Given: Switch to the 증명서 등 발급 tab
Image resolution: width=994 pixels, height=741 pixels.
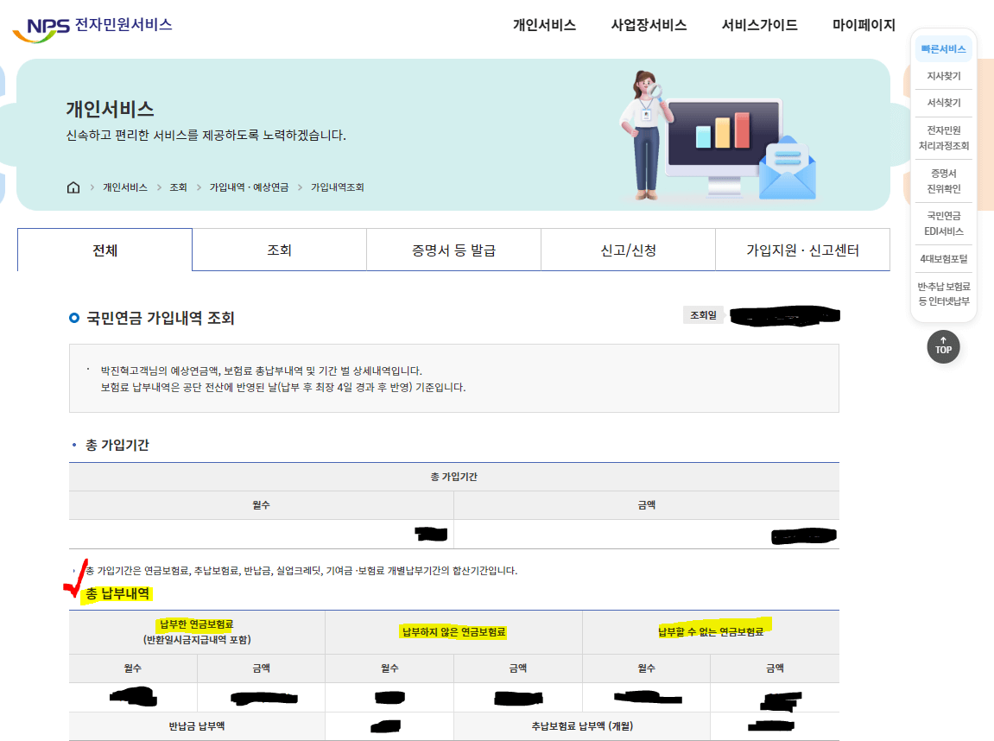Looking at the screenshot, I should pos(453,249).
